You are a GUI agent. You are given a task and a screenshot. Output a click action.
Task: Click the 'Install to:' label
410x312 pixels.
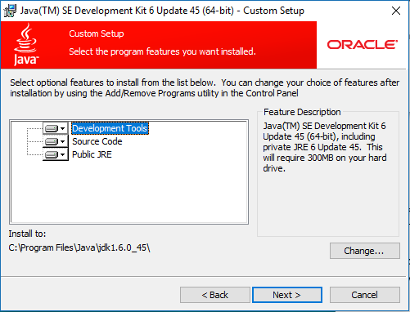[x=27, y=234]
